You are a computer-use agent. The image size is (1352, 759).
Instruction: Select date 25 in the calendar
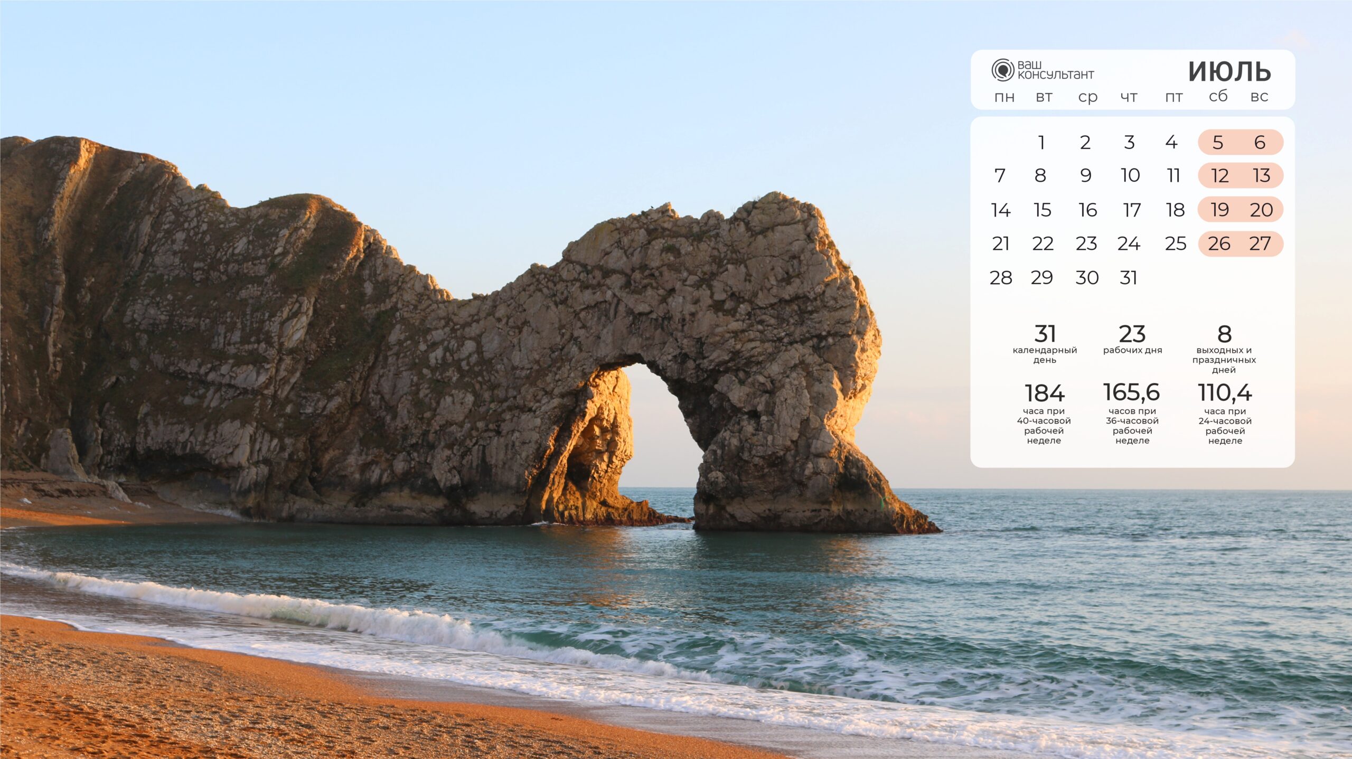tap(1176, 243)
